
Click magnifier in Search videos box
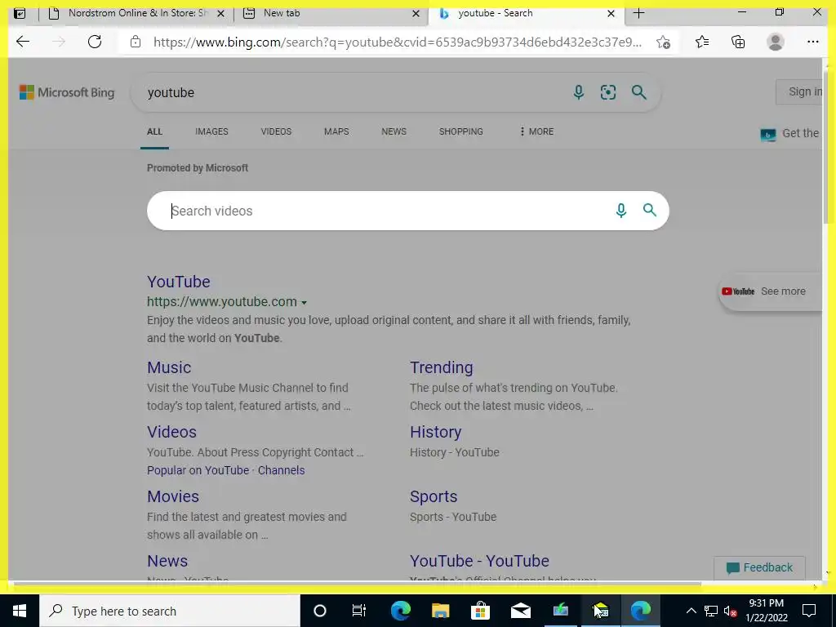[649, 210]
